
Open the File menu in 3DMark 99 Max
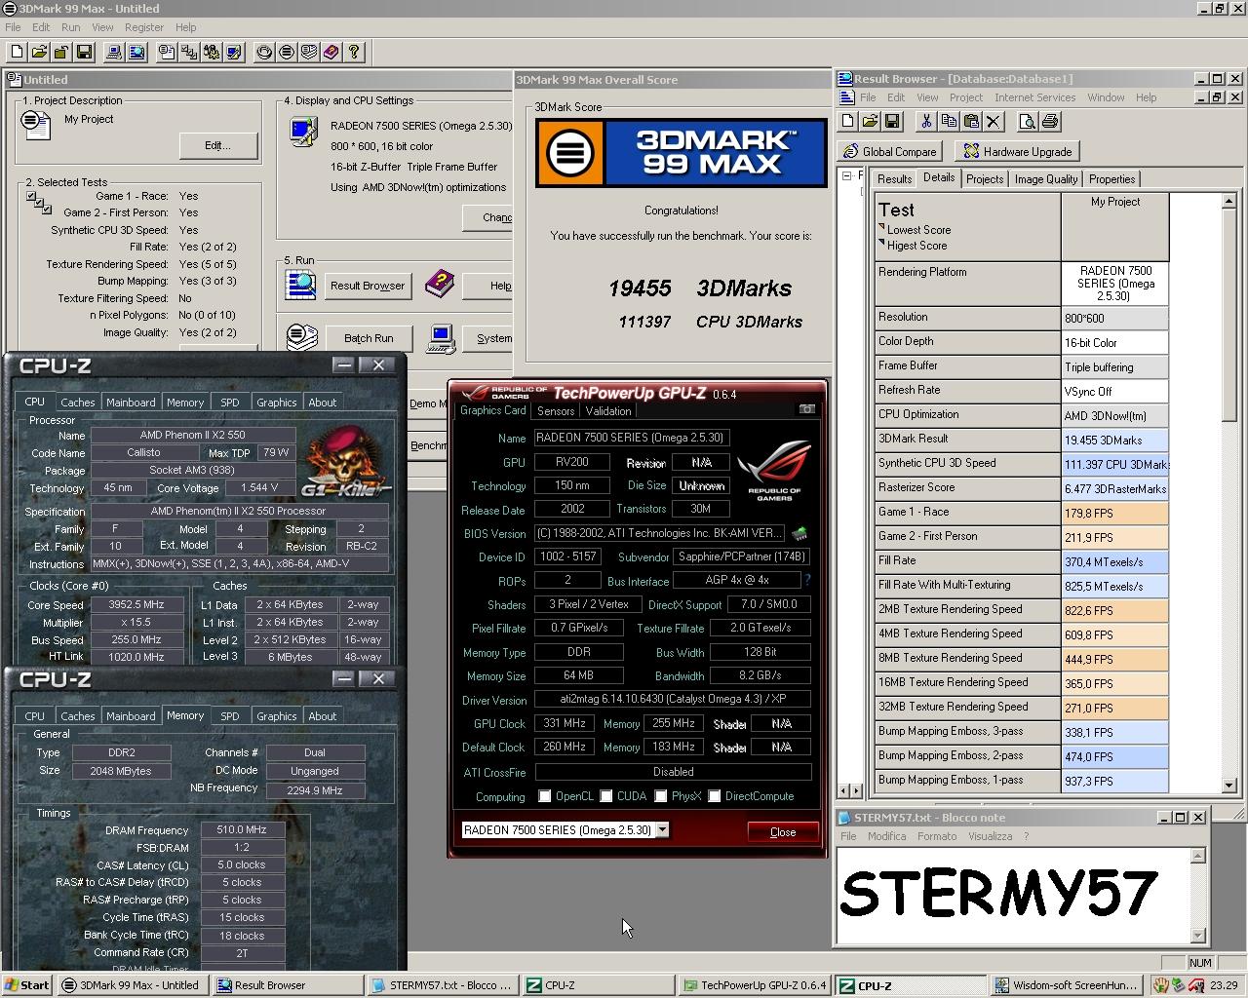(13, 27)
